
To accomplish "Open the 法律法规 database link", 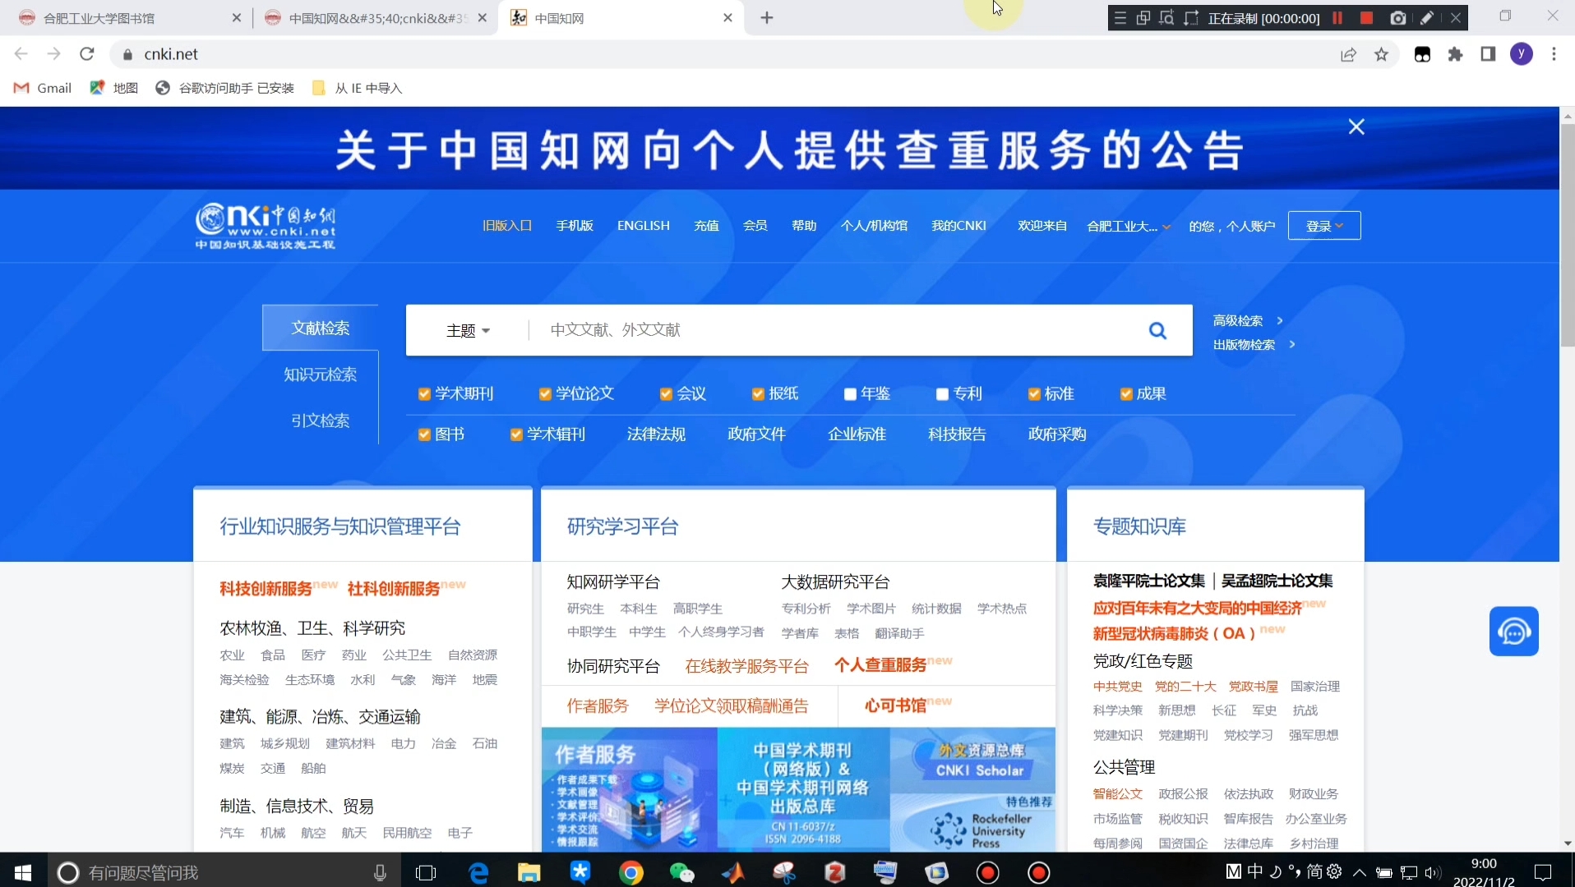I will tap(656, 434).
